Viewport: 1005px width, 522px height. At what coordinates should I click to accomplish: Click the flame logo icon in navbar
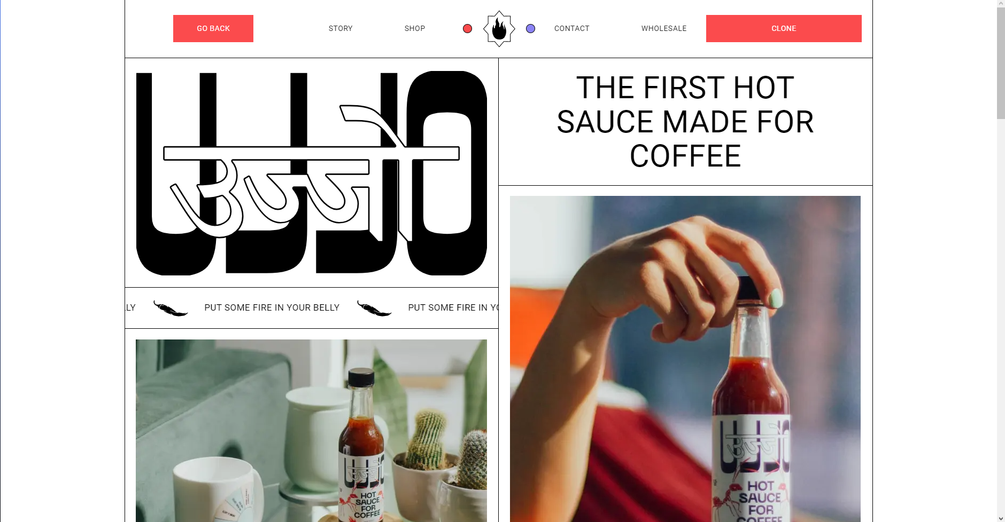tap(499, 29)
